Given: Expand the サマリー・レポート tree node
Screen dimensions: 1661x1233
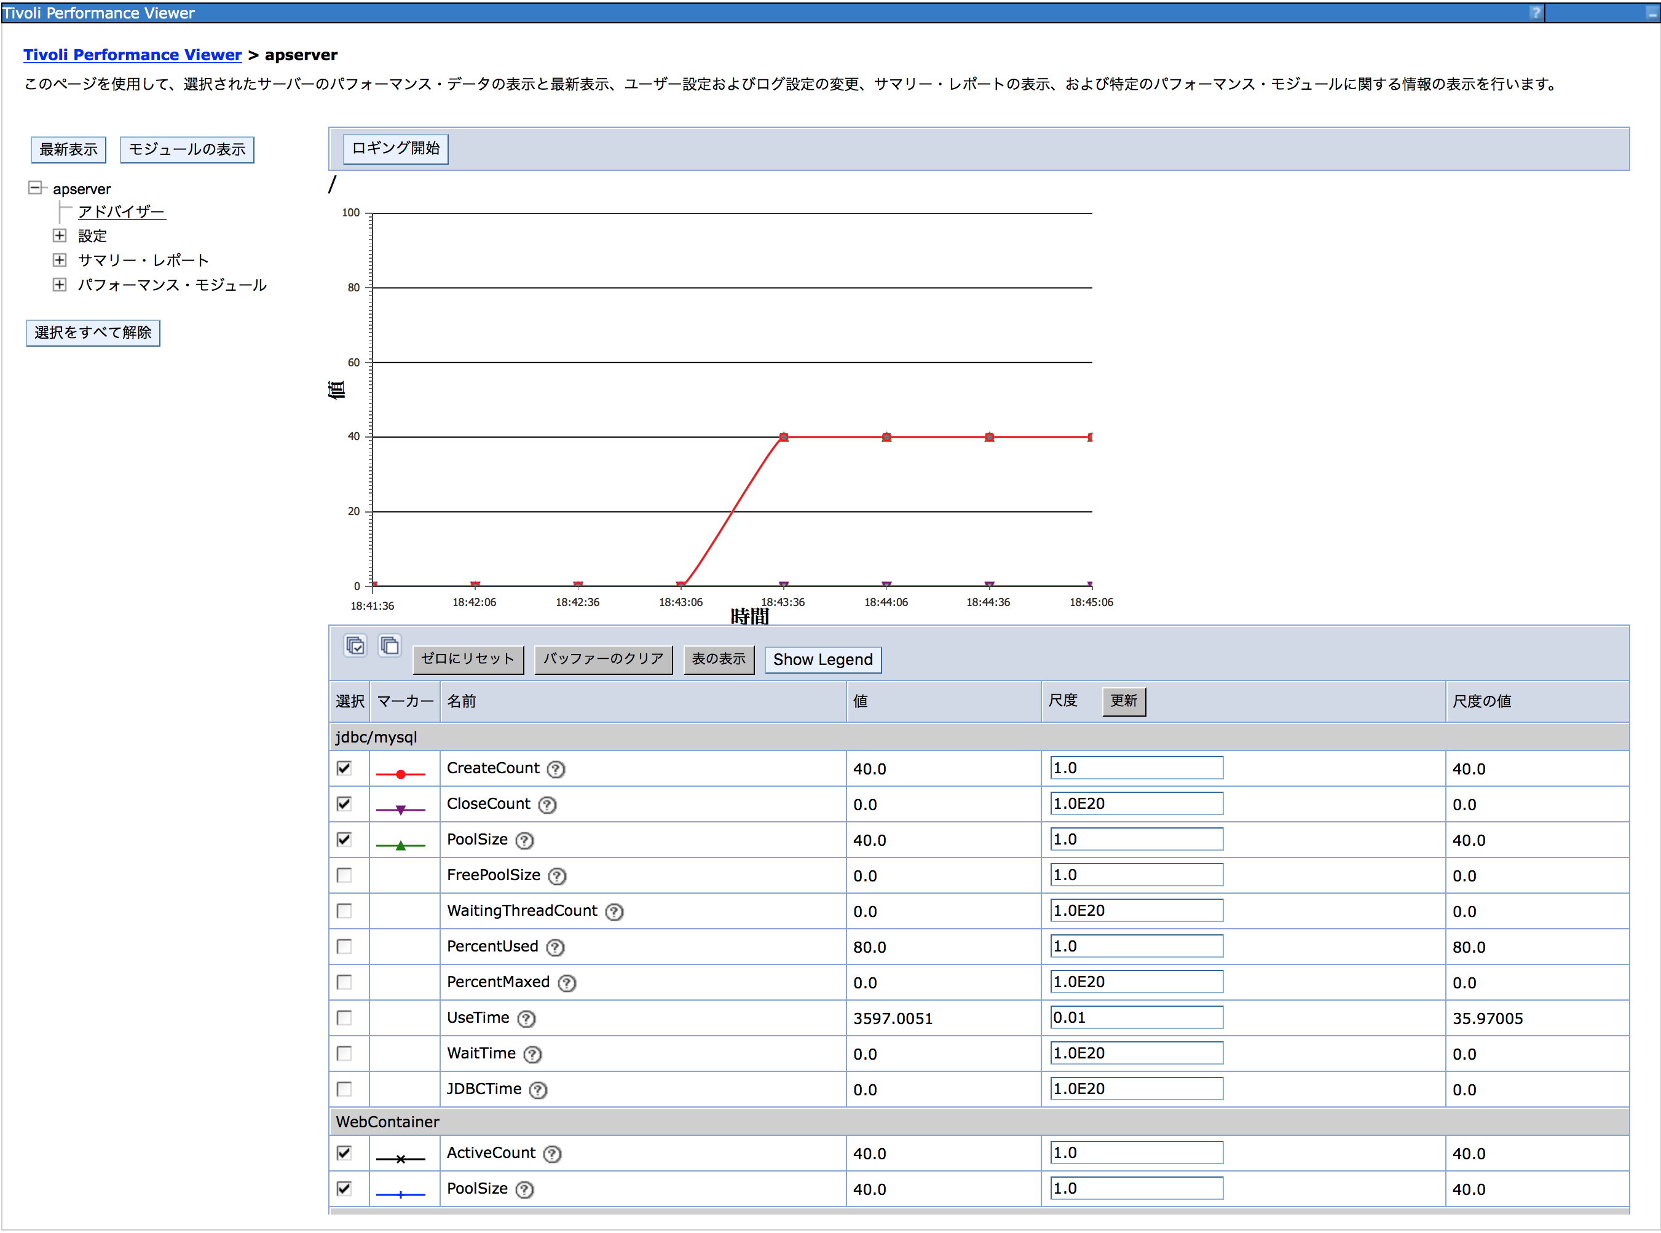Looking at the screenshot, I should (60, 260).
